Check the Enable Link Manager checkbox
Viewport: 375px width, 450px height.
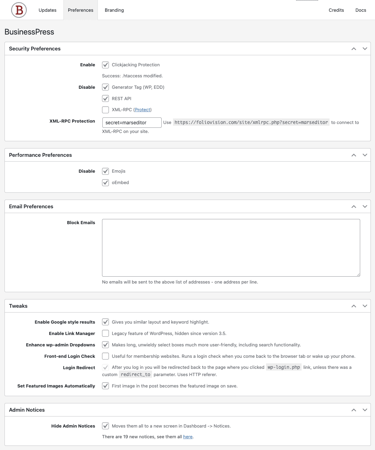[105, 334]
